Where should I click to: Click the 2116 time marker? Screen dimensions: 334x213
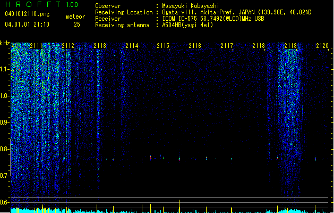[x=195, y=46]
